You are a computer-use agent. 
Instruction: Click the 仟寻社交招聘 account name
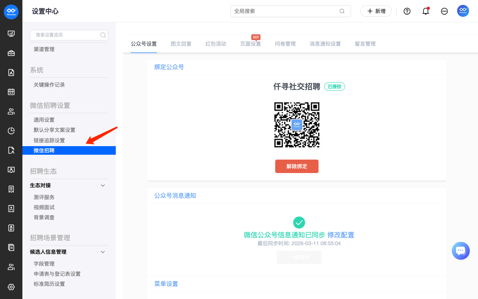tap(297, 87)
